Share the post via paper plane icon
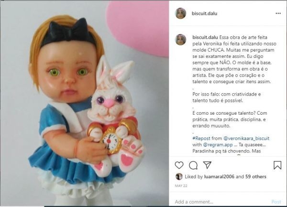Image resolution: width=287 pixels, height=207 pixels. (208, 165)
